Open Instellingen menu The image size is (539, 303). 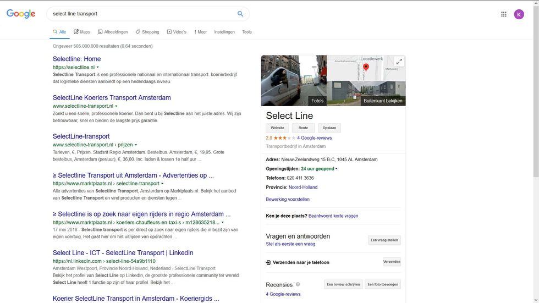(224, 32)
